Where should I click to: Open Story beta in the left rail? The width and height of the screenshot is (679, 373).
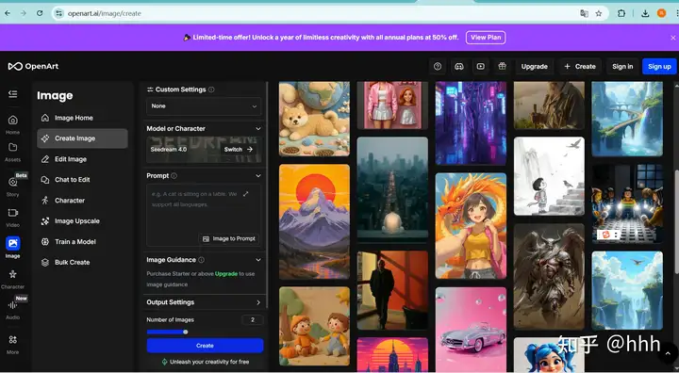pos(12,186)
